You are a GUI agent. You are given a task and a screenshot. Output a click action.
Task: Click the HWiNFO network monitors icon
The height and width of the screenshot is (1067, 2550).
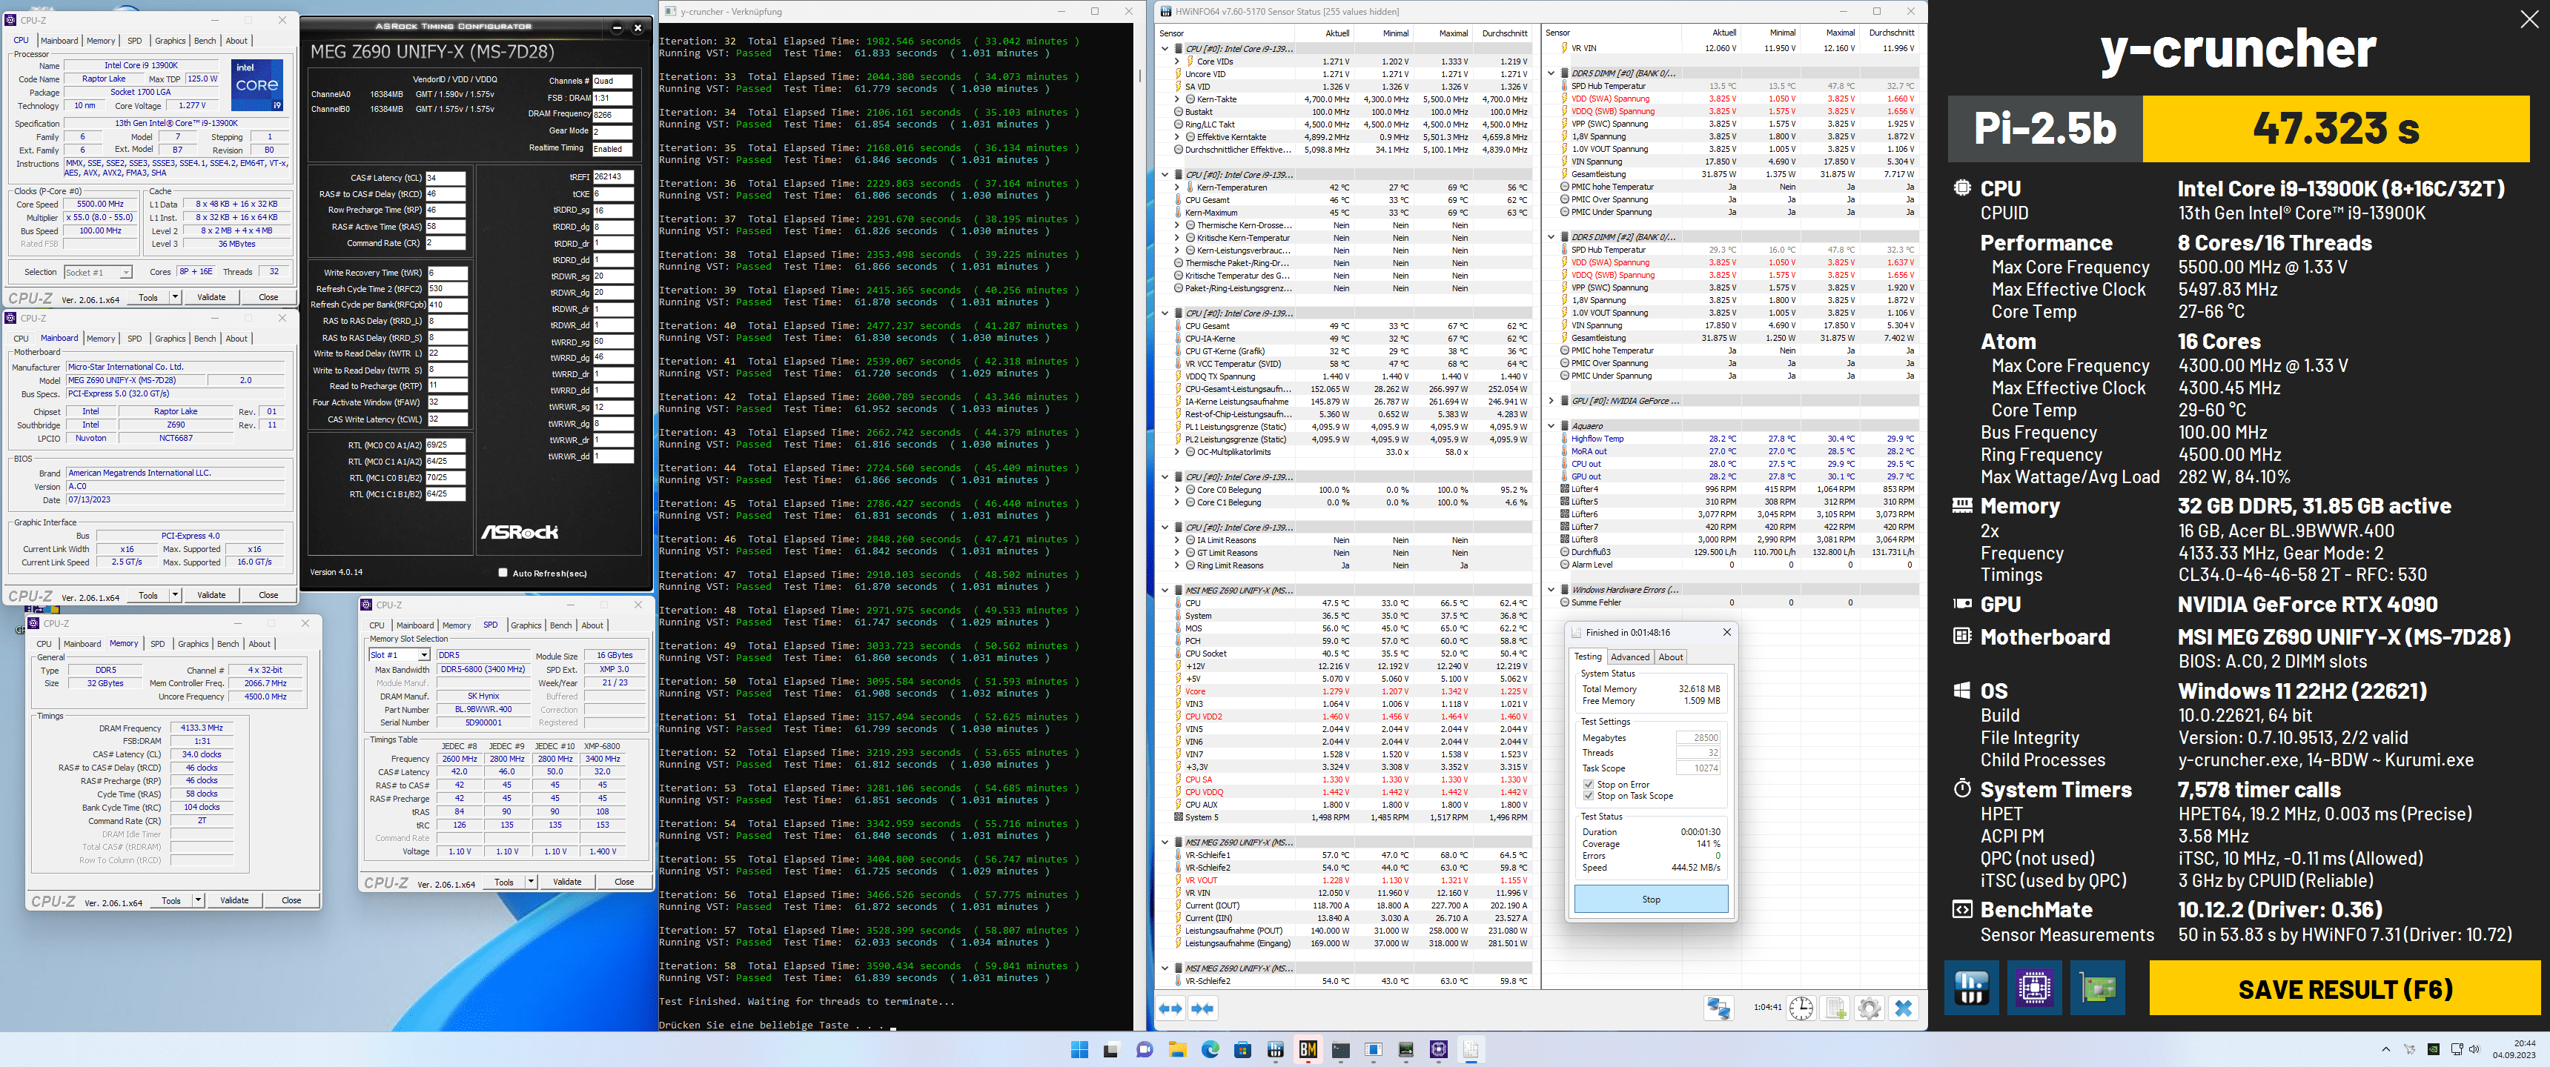[1718, 1008]
